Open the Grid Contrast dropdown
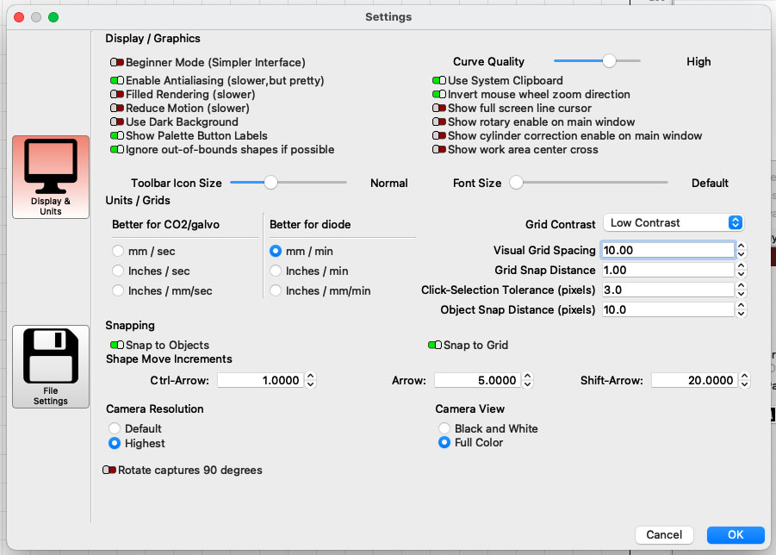Screen dimensions: 776x555 point(674,223)
